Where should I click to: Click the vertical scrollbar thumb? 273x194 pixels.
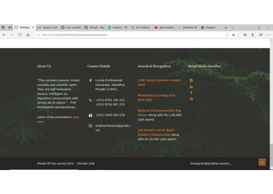[x=271, y=155]
